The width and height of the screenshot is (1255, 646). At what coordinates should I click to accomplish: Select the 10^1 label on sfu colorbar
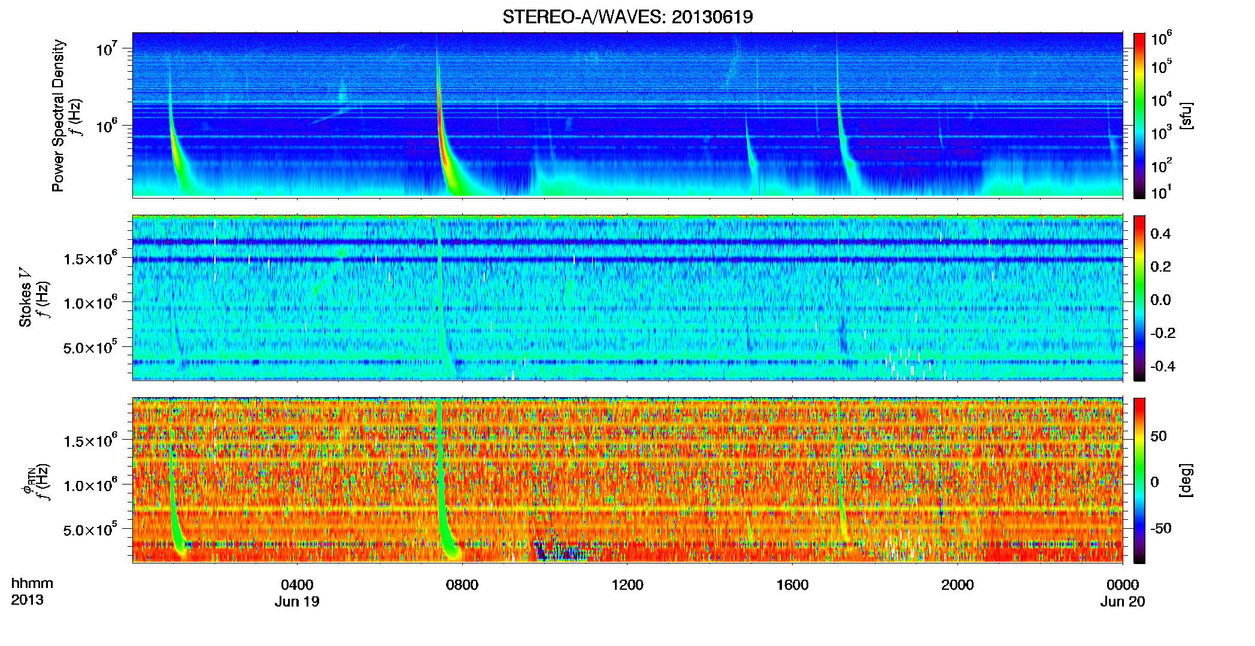click(1162, 193)
